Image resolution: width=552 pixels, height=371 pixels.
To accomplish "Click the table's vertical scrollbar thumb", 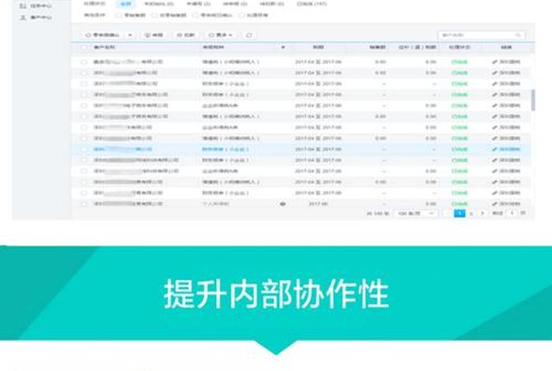I will pos(533,100).
